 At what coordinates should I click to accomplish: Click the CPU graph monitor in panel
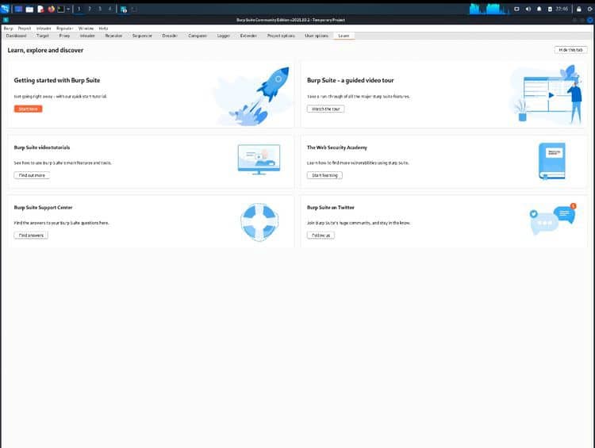click(x=488, y=9)
